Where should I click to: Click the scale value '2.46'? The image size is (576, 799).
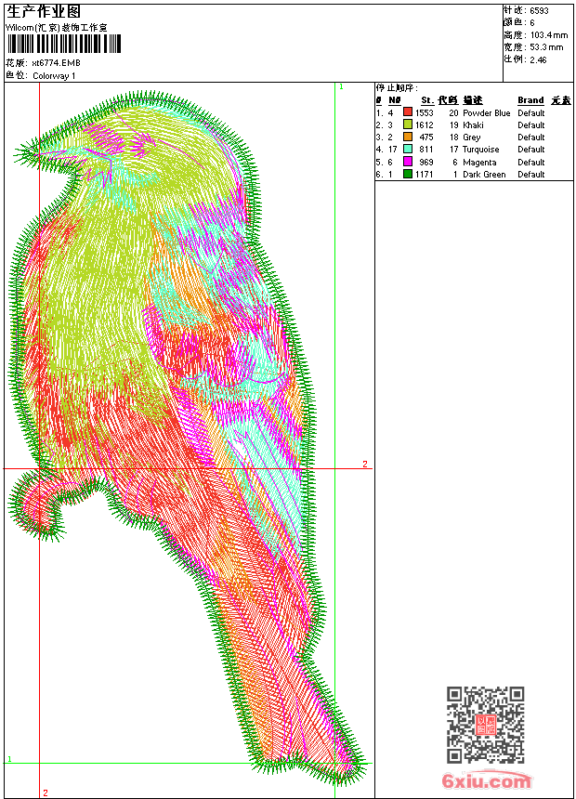coord(538,59)
